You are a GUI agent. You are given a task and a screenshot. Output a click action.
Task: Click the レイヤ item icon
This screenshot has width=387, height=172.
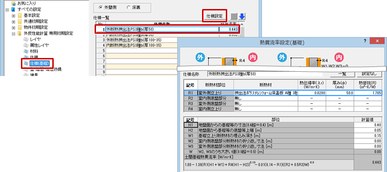click(26, 39)
